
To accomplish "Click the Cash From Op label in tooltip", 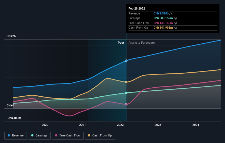I will coord(138,28).
